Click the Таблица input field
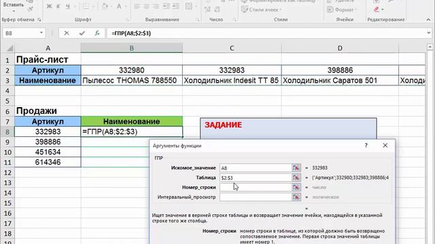The width and height of the screenshot is (435, 244). coord(256,178)
